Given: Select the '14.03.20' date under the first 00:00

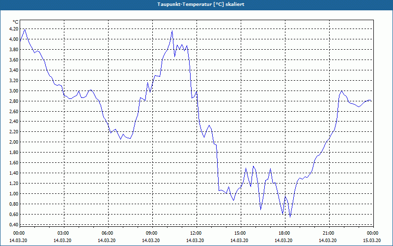Looking at the screenshot, I should click(18, 240).
